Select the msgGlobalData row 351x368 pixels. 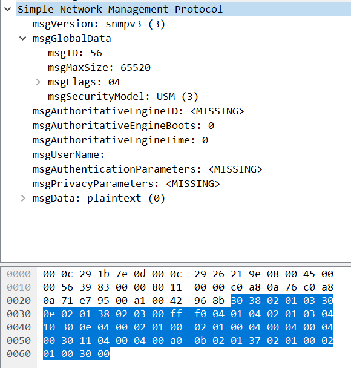[71, 39]
